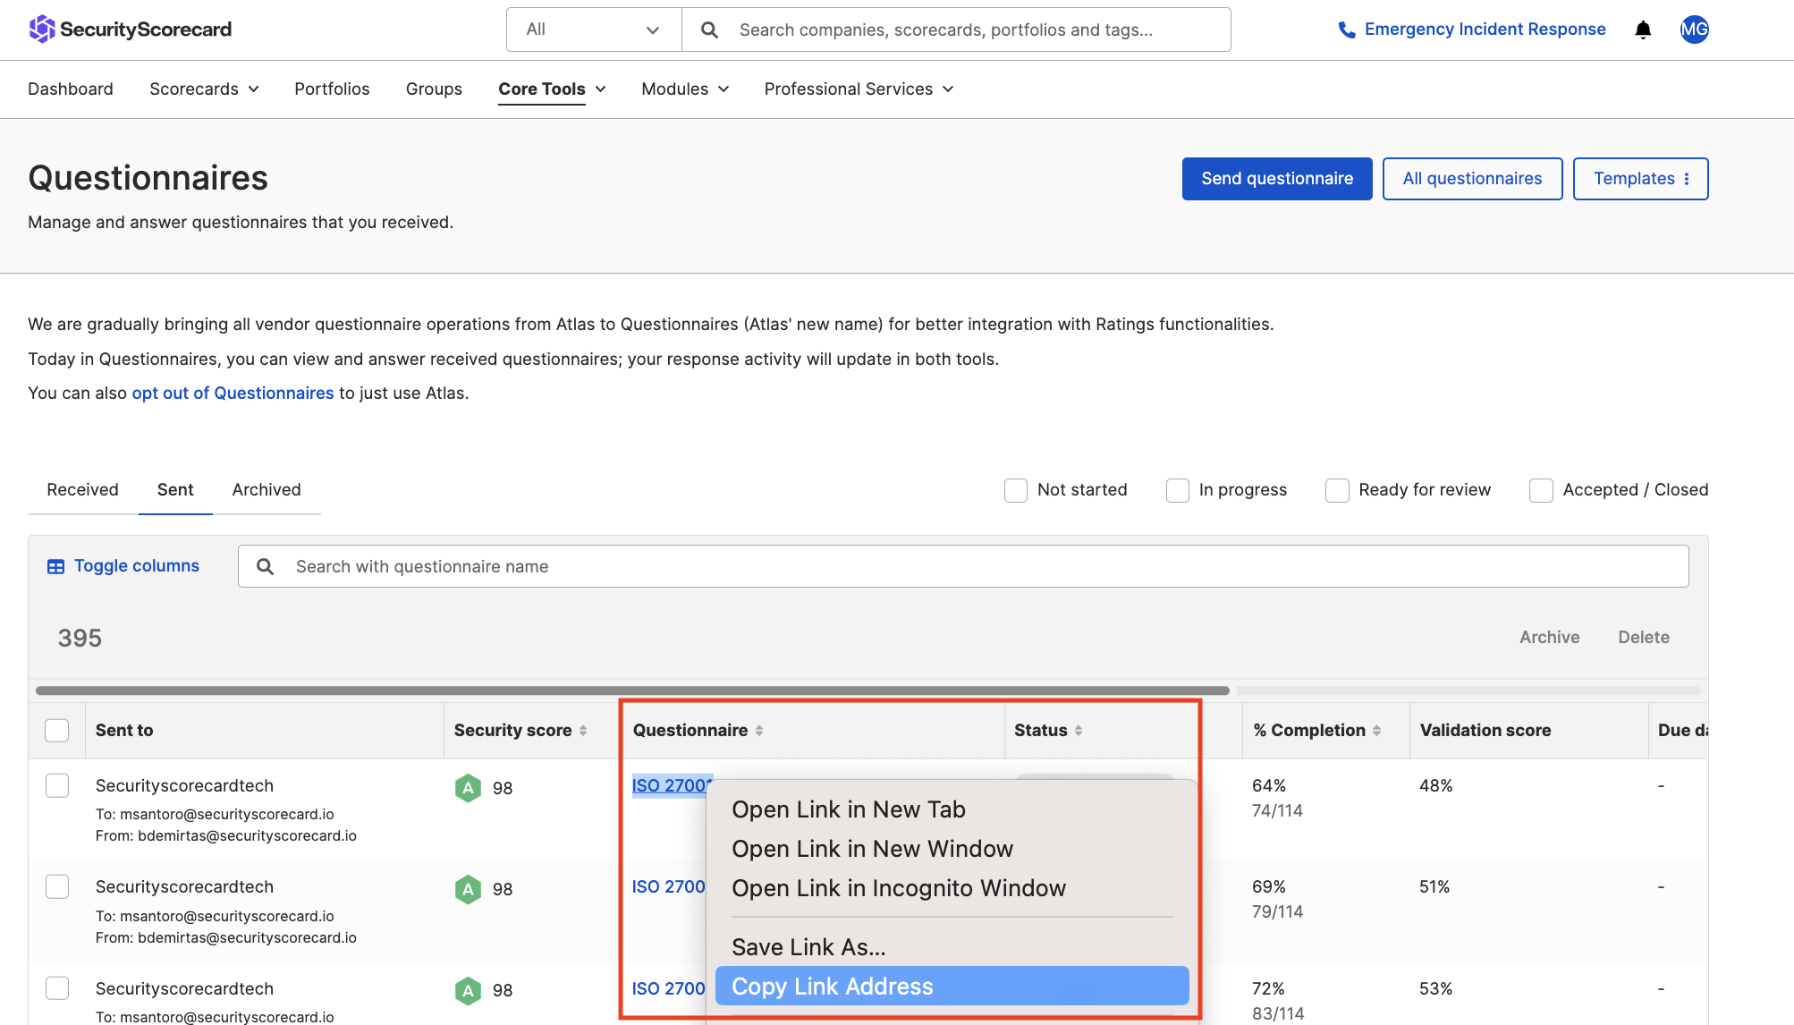Click the magnifier icon in questionnaire name search
The image size is (1794, 1025).
(x=266, y=566)
